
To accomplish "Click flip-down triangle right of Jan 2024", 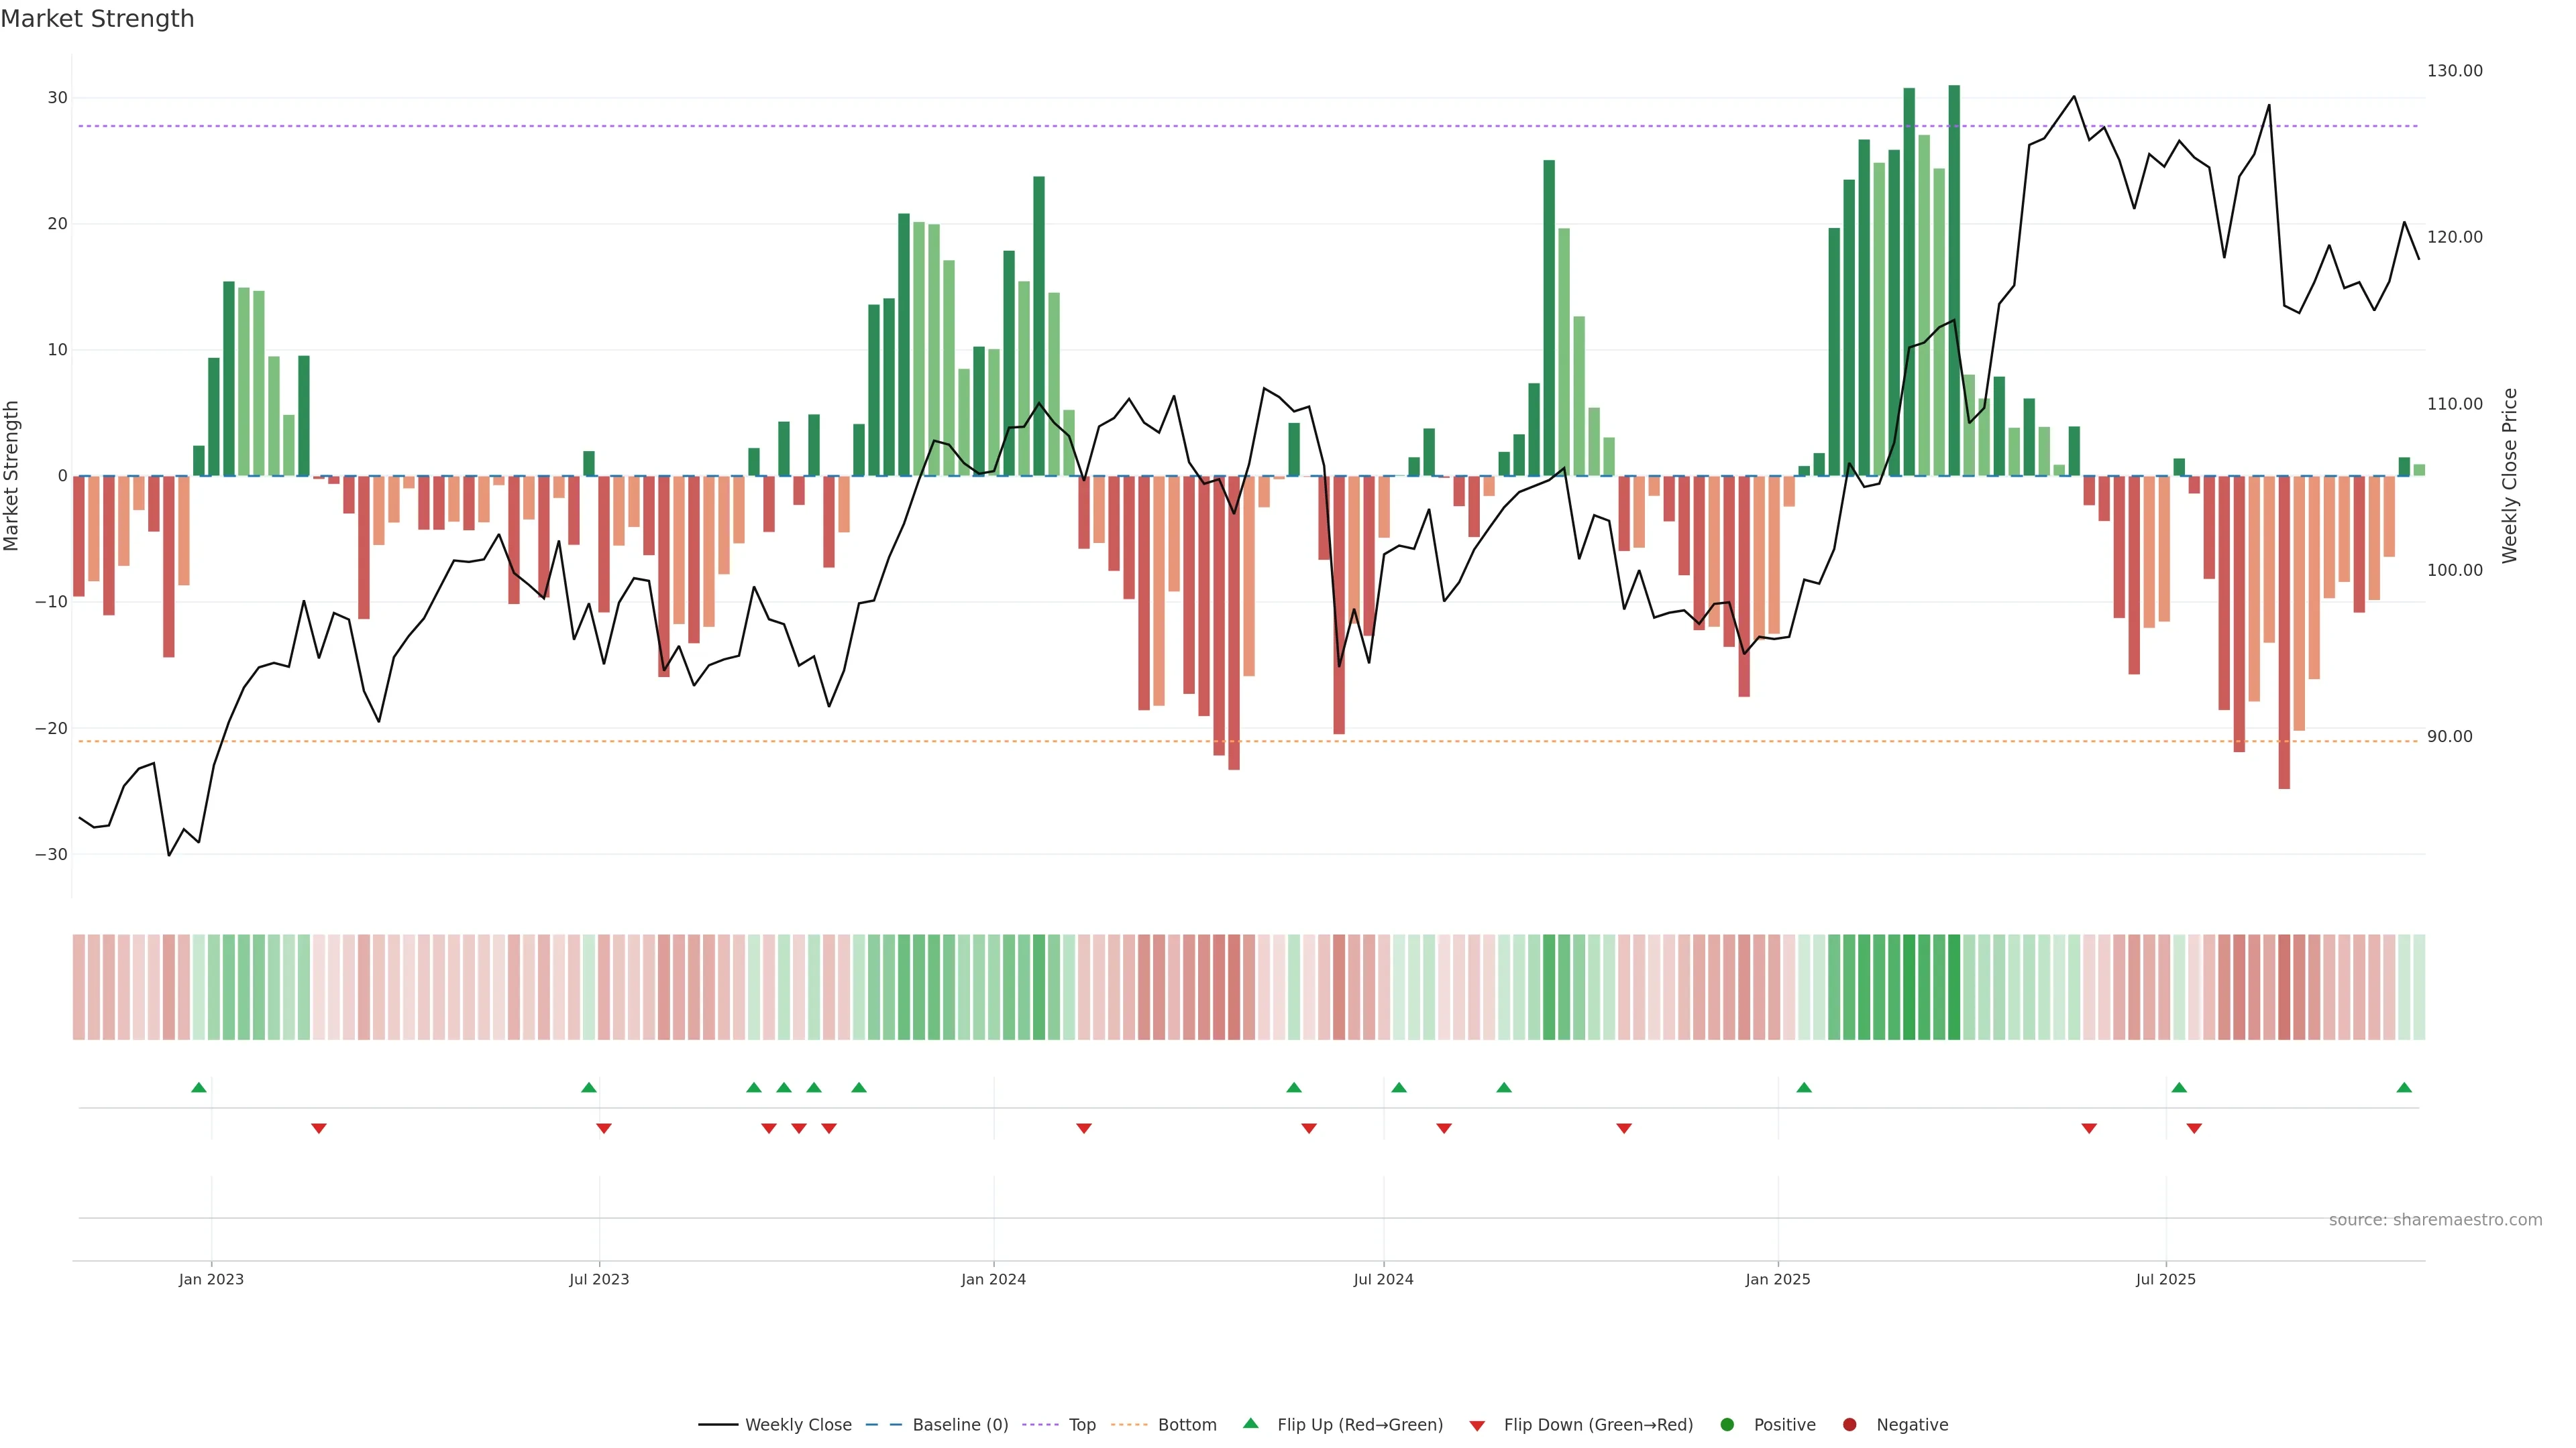I will point(1084,1128).
